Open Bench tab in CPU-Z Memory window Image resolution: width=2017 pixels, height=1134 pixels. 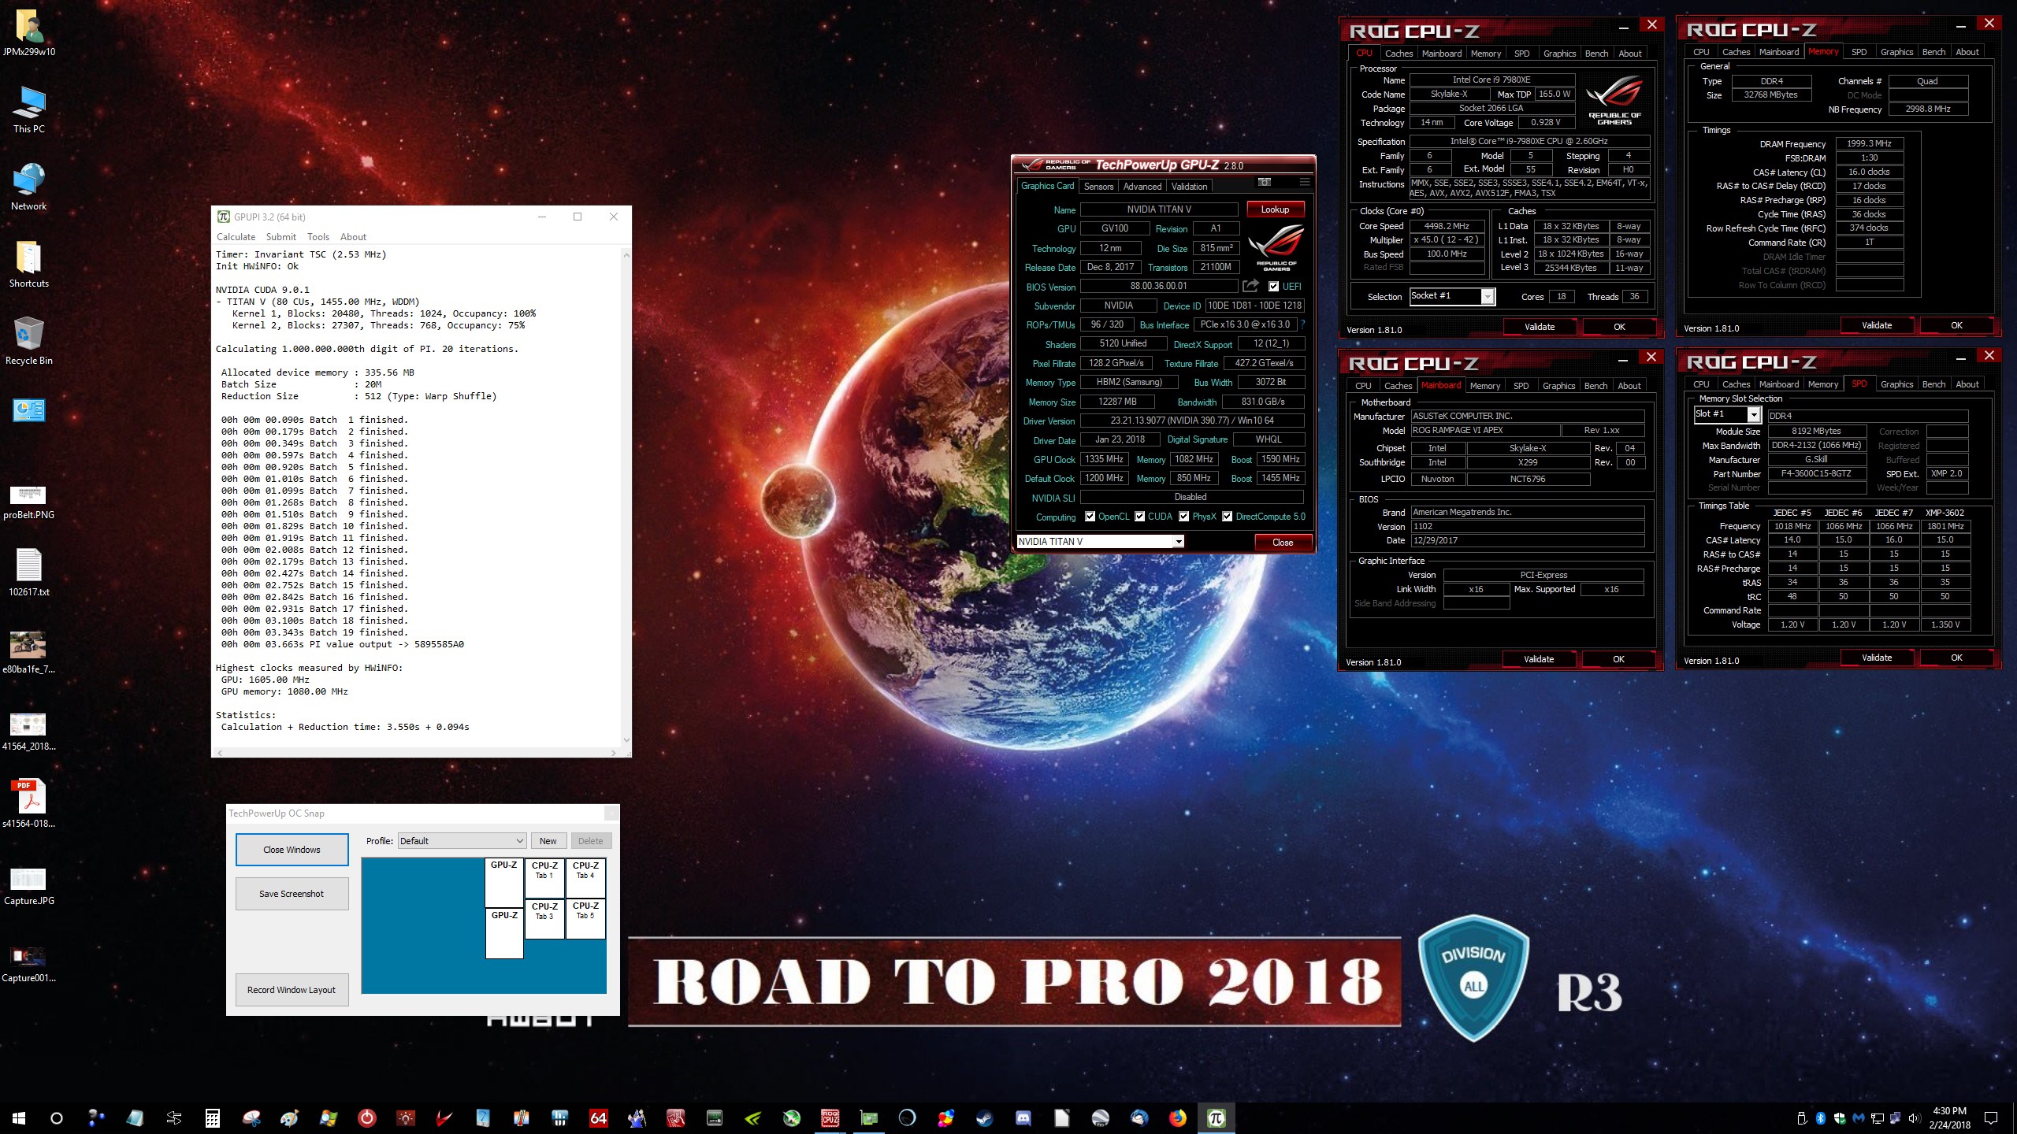pos(1933,52)
